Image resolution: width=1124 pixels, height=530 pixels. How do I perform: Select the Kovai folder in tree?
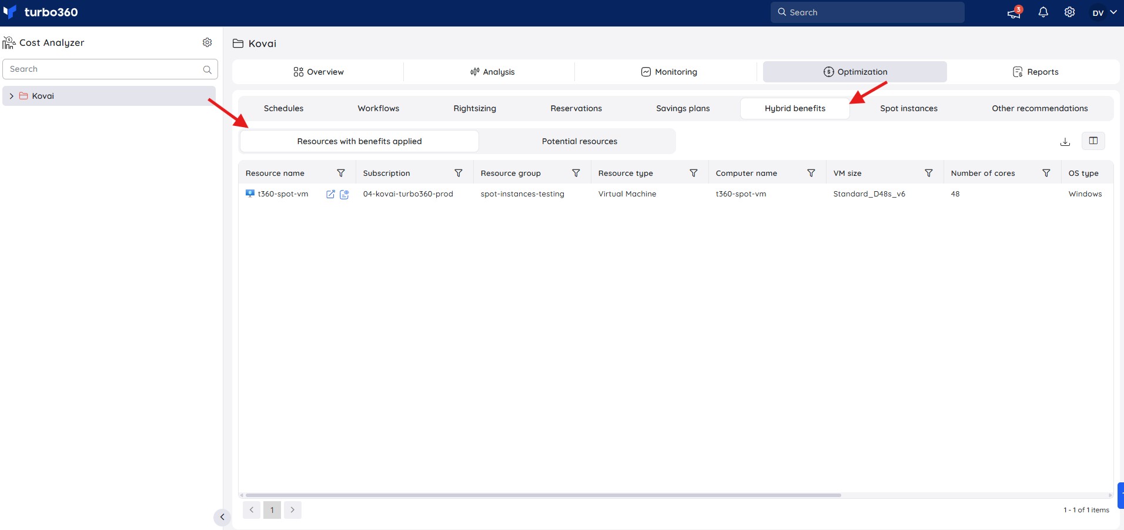pos(109,96)
